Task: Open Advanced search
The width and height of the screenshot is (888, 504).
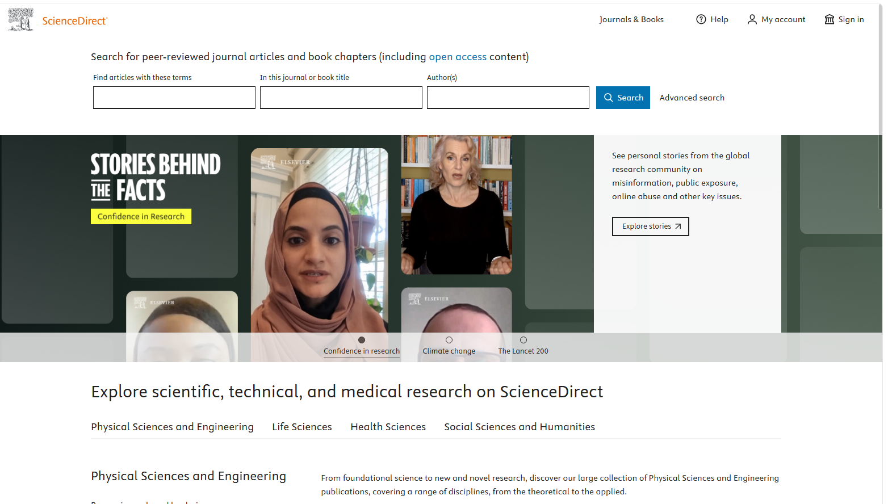Action: coord(692,97)
